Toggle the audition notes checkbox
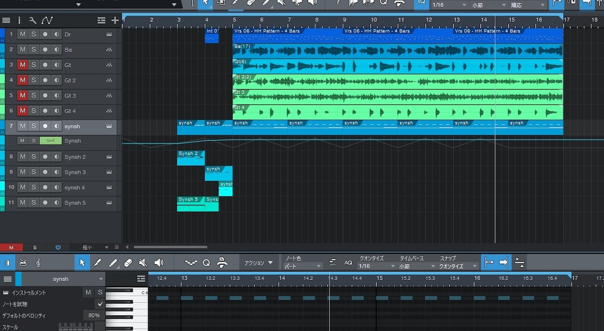 click(101, 304)
